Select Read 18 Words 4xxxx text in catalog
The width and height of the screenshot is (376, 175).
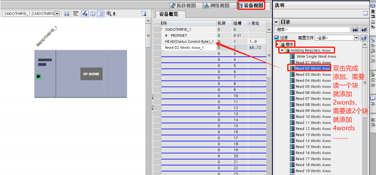coord(313,165)
